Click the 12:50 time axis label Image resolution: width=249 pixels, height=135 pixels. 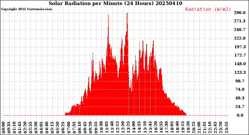pos(123,128)
